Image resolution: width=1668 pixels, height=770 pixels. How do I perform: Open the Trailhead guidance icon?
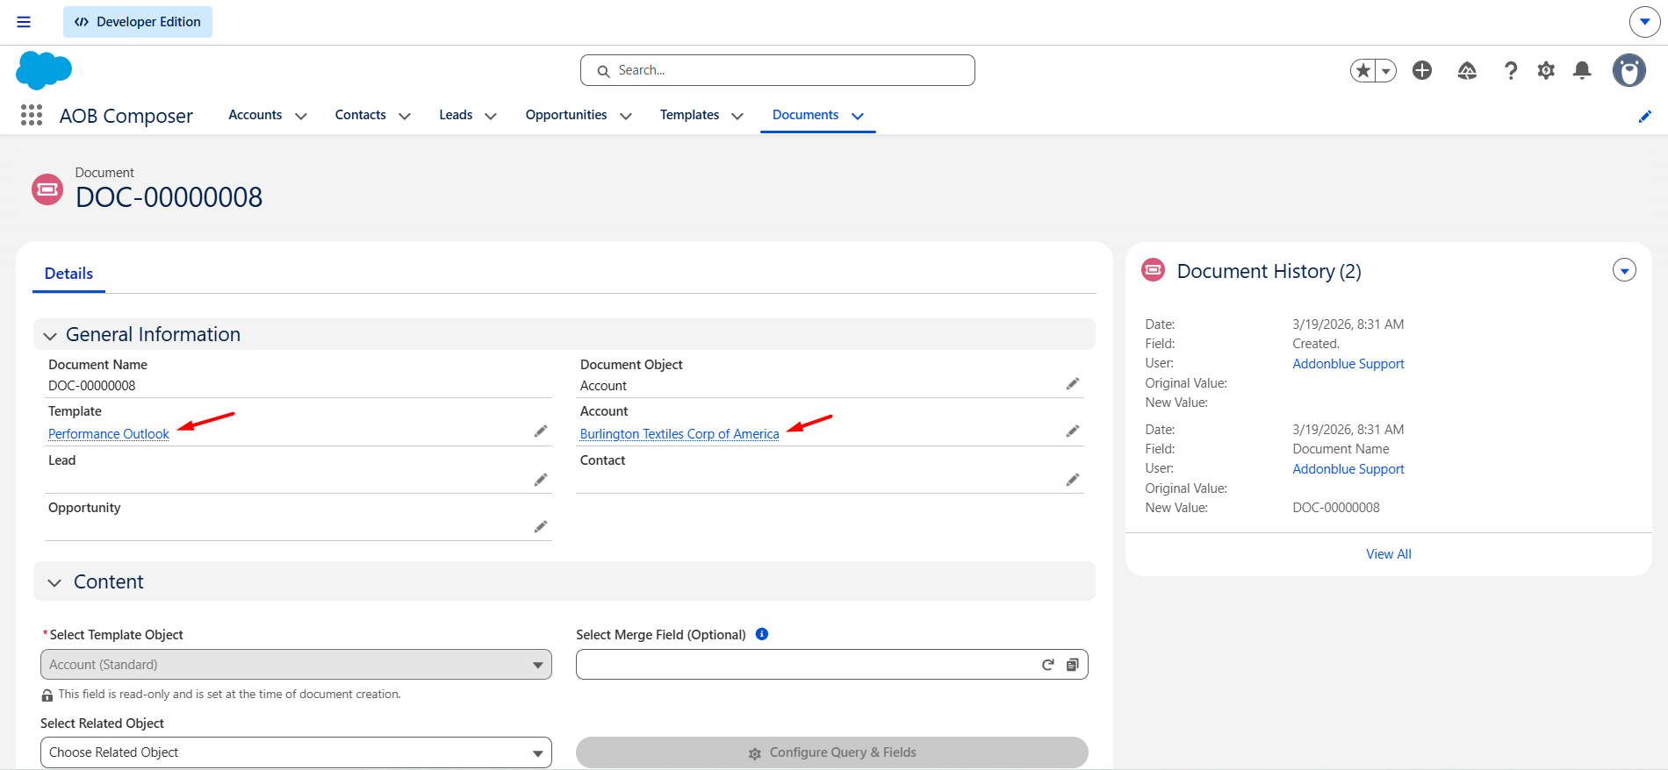tap(1467, 70)
